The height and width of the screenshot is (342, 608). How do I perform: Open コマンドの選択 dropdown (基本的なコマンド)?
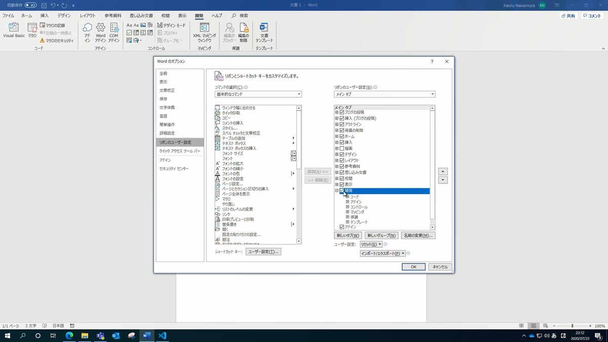point(258,94)
